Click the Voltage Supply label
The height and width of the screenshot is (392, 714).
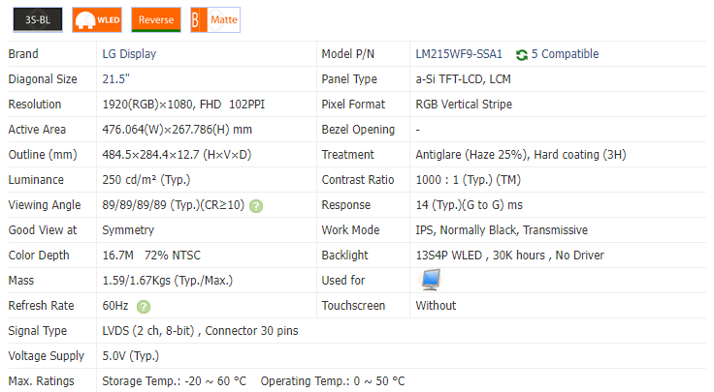47,356
